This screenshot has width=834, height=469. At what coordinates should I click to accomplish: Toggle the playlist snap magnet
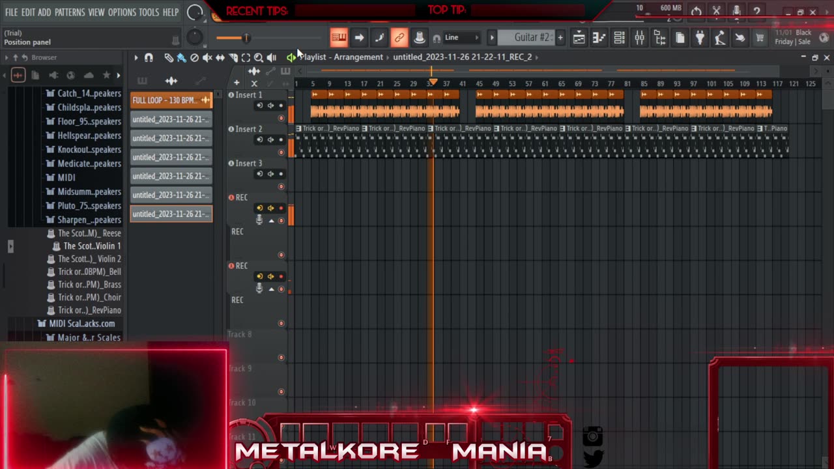click(x=149, y=57)
